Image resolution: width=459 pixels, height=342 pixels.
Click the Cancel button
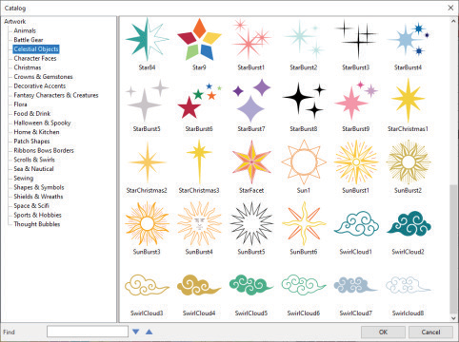coord(430,332)
